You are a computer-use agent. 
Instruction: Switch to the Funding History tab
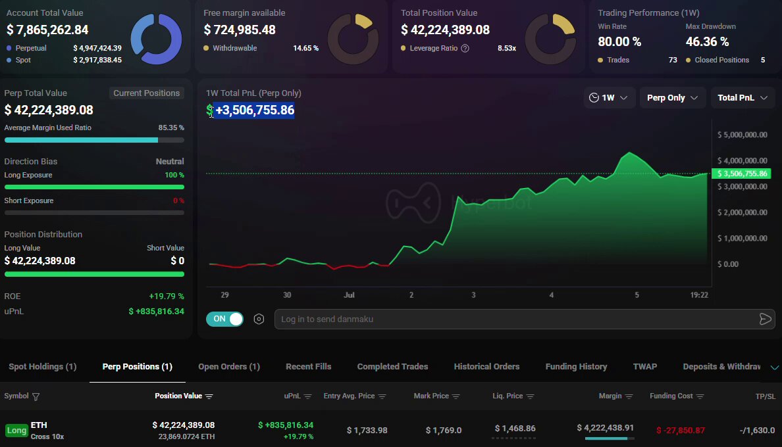[x=576, y=366]
